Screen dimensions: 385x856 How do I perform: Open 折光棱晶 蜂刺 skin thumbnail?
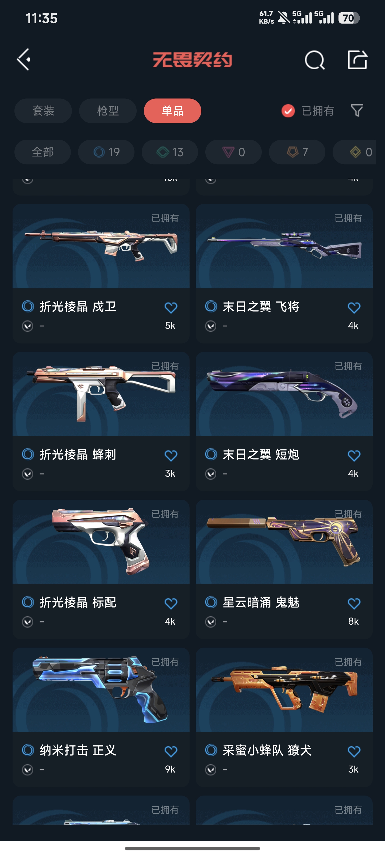(x=101, y=394)
